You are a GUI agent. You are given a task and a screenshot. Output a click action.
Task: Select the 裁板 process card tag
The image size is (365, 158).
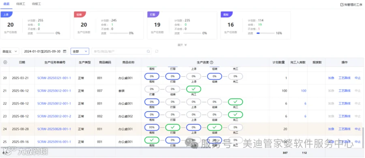226,14
